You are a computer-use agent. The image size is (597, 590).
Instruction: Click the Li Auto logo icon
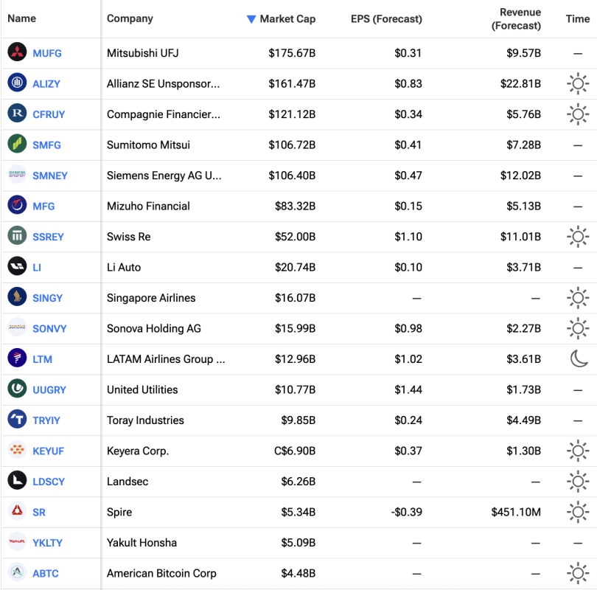(17, 267)
